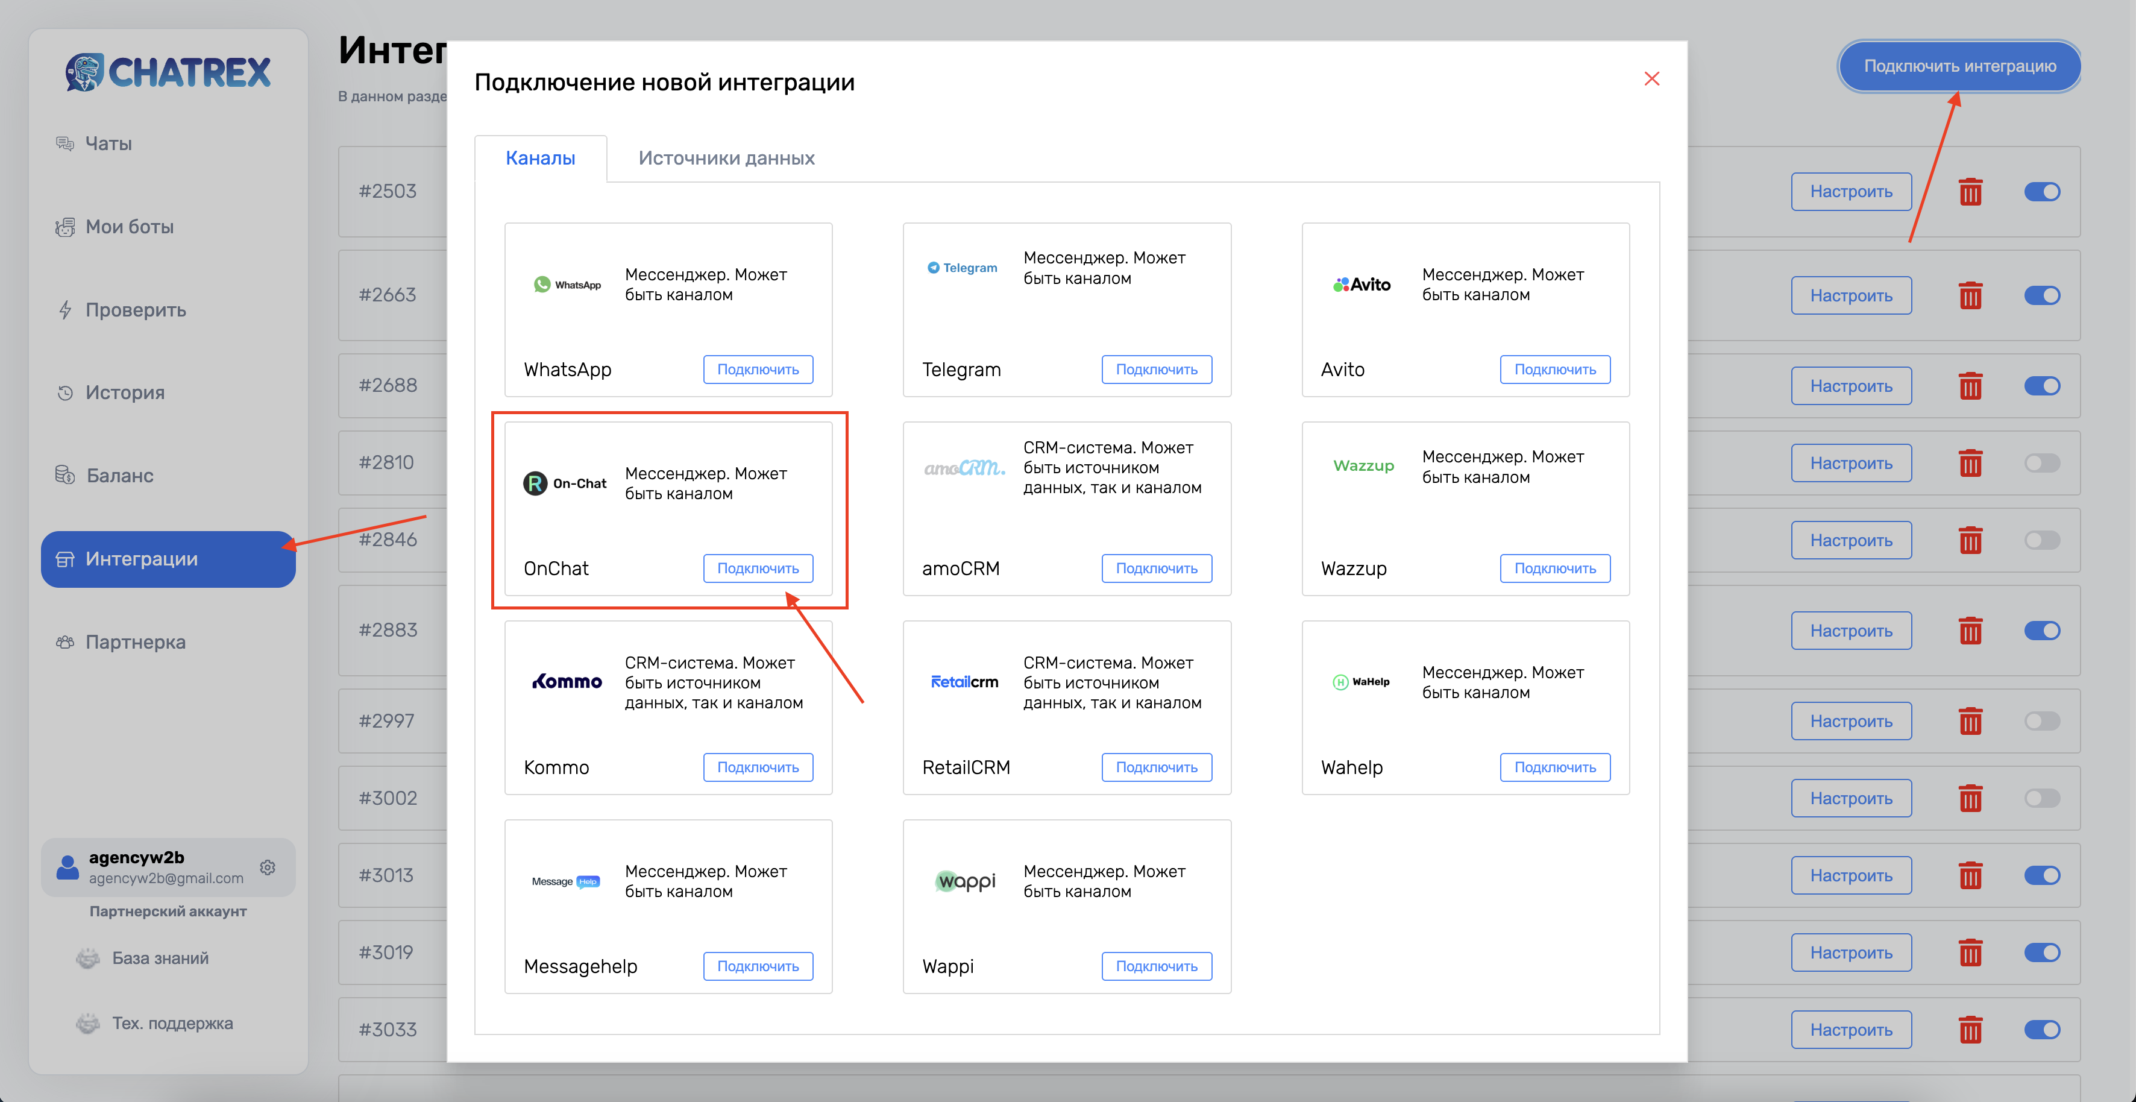Click the WaHelp logo in card

coord(1361,682)
